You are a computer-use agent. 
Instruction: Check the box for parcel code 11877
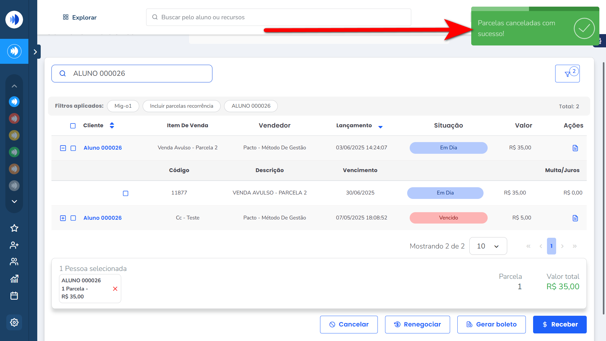126,193
